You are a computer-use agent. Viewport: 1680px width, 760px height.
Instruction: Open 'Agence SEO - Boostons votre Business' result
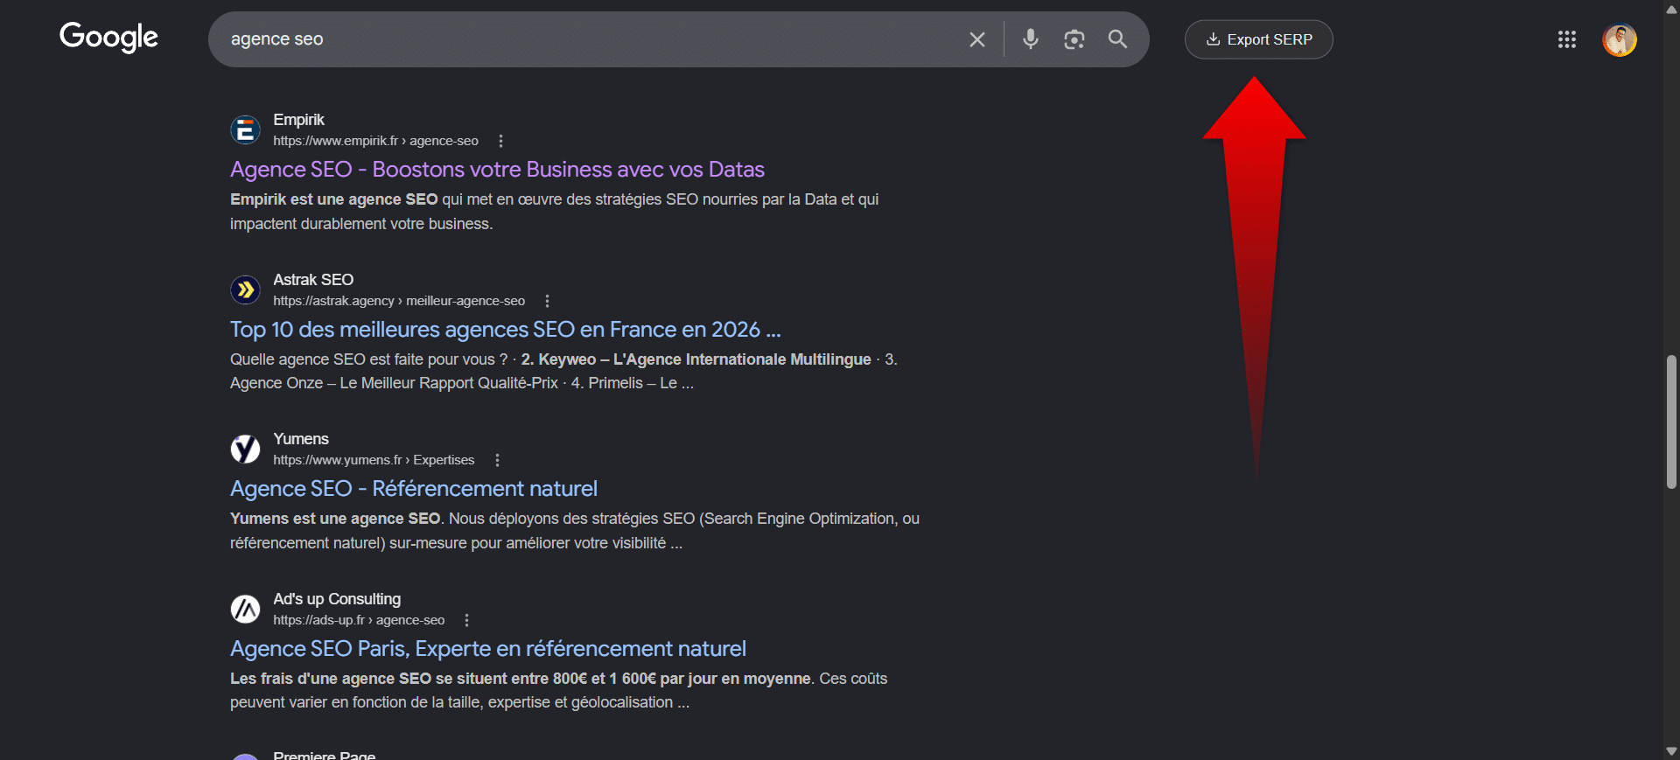[x=497, y=169]
